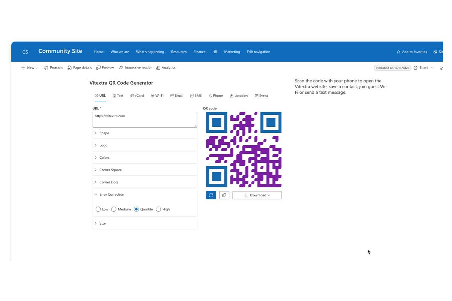Viewport: 452px width, 301px height.
Task: Click the star icon beside Add to favorites
Action: (399, 52)
